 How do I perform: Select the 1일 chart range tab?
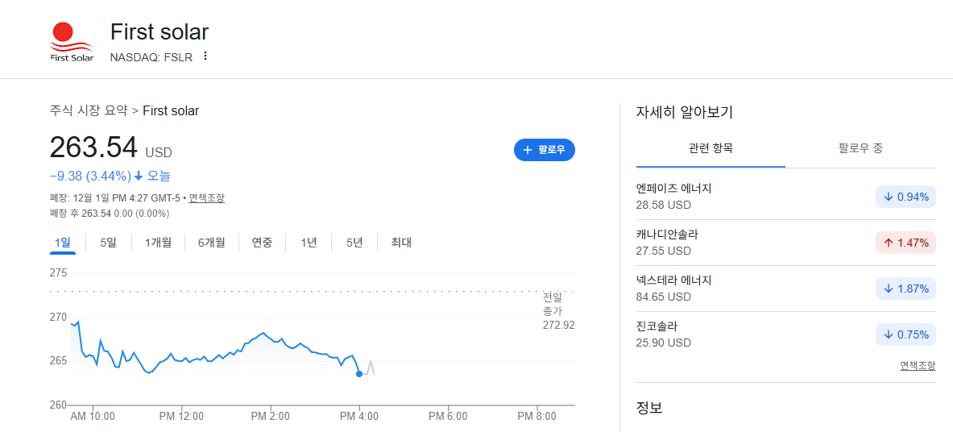(63, 243)
